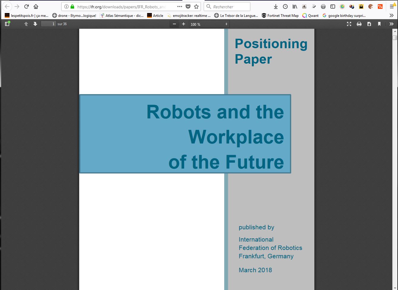Zoom in on the PDF

[184, 24]
